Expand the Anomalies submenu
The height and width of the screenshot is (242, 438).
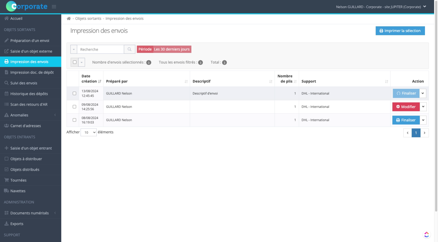point(31,115)
